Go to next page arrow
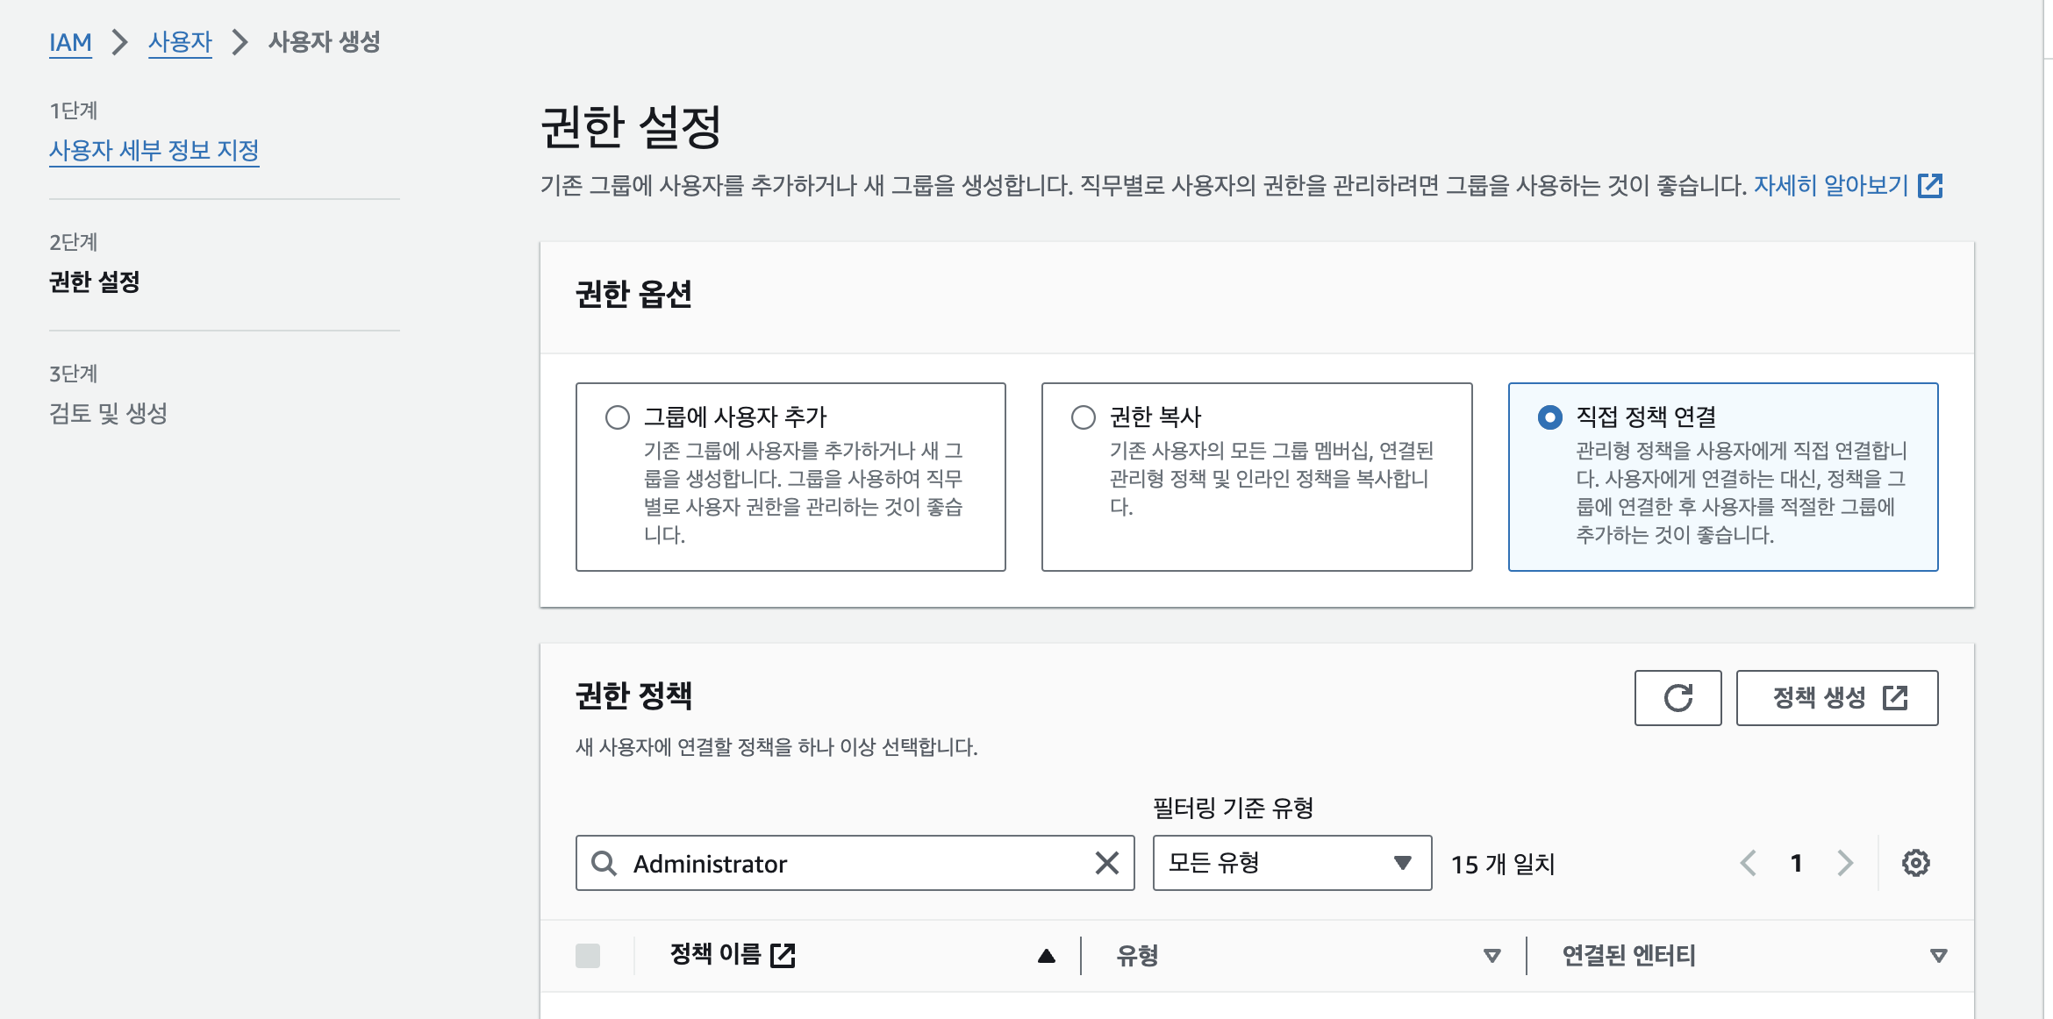This screenshot has height=1019, width=2053. 1845,863
